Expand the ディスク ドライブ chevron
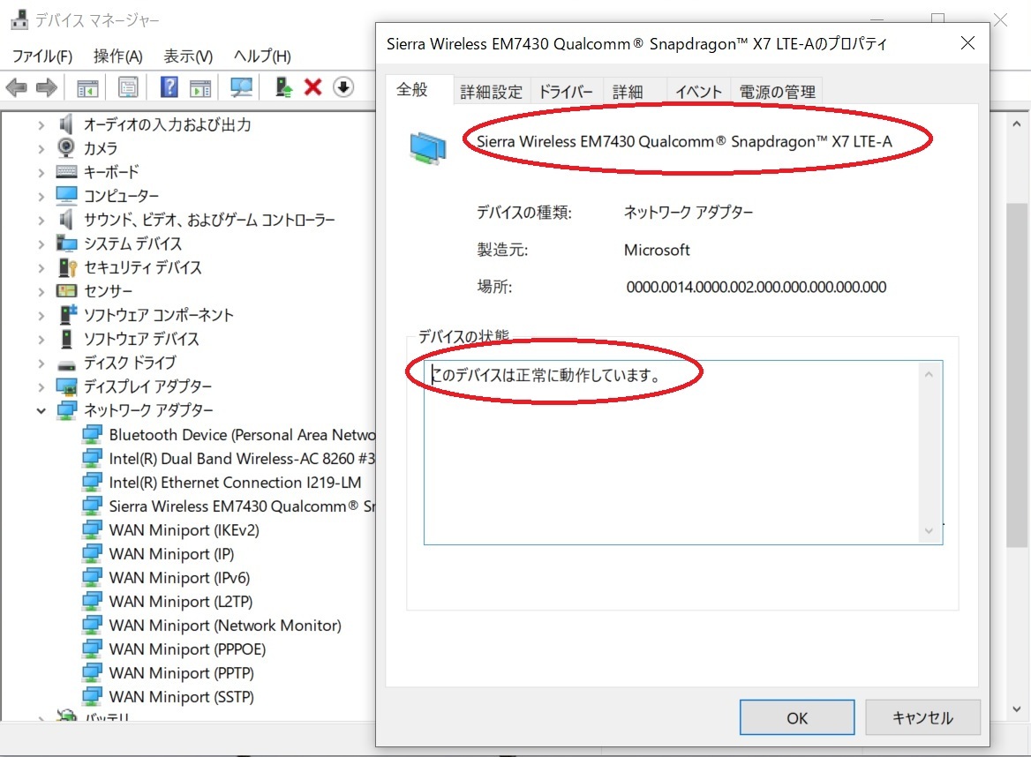Image resolution: width=1031 pixels, height=757 pixels. [x=41, y=364]
